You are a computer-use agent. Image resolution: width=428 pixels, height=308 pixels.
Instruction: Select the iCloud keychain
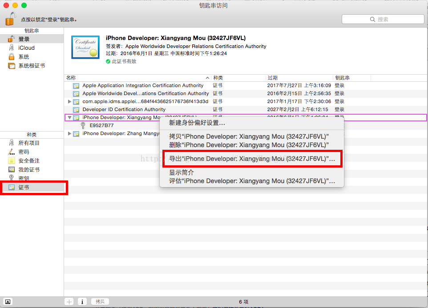32,48
